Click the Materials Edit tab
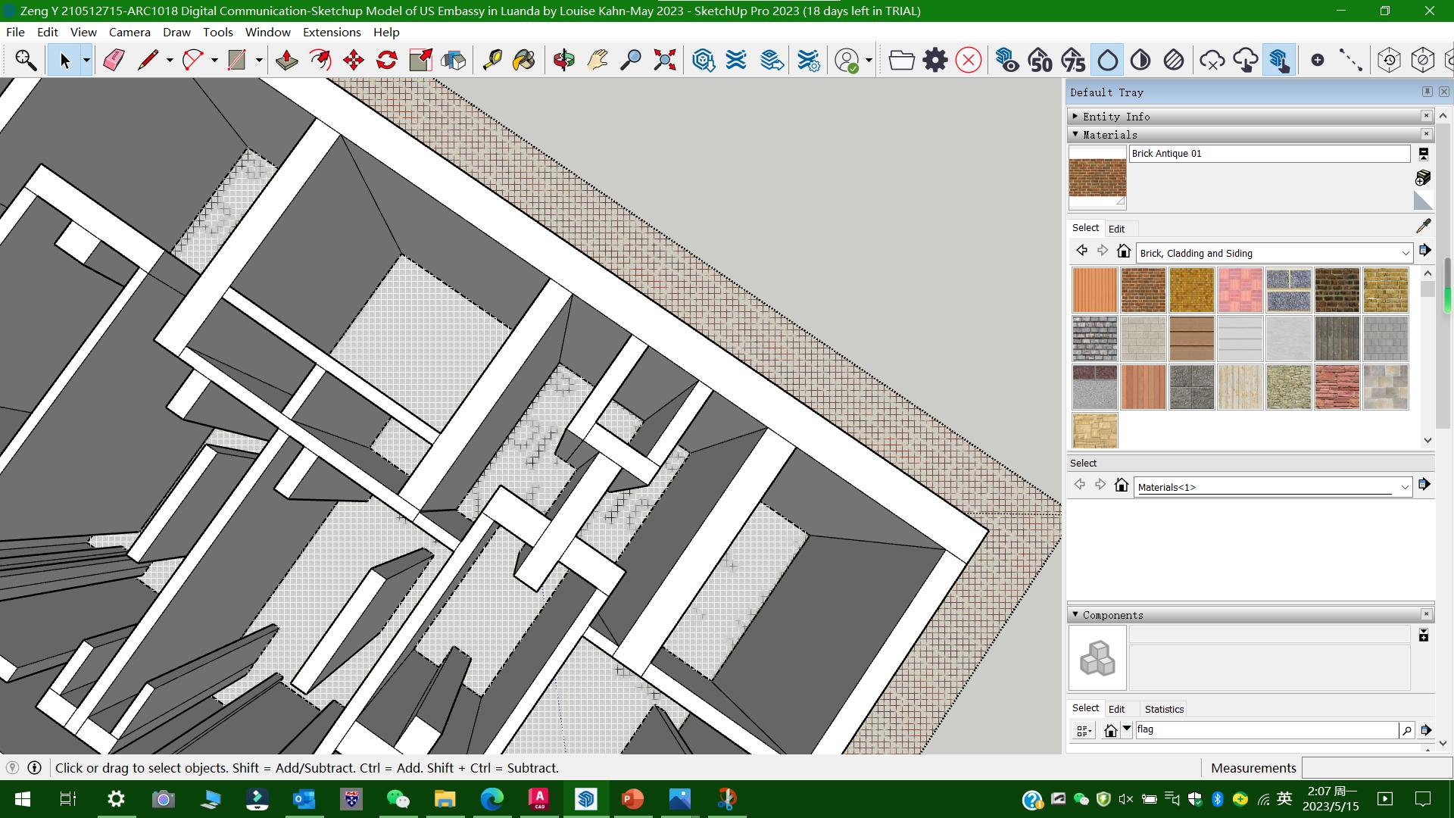Viewport: 1454px width, 818px height. (1116, 229)
